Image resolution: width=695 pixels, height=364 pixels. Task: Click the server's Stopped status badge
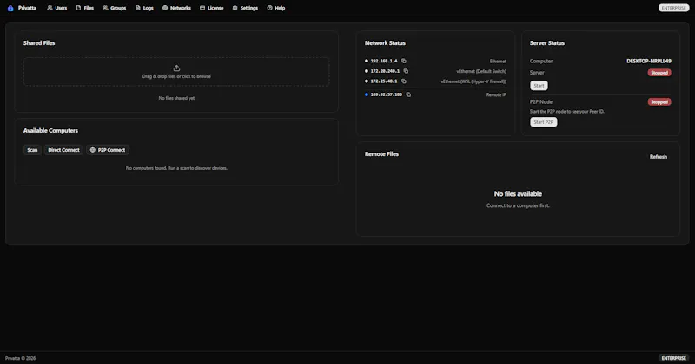pos(659,73)
